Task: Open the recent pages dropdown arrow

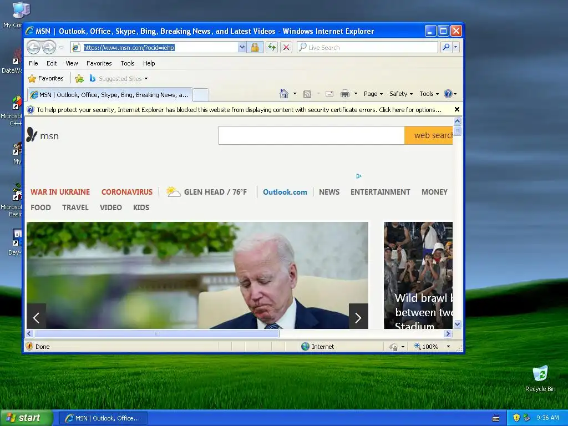Action: tap(61, 48)
